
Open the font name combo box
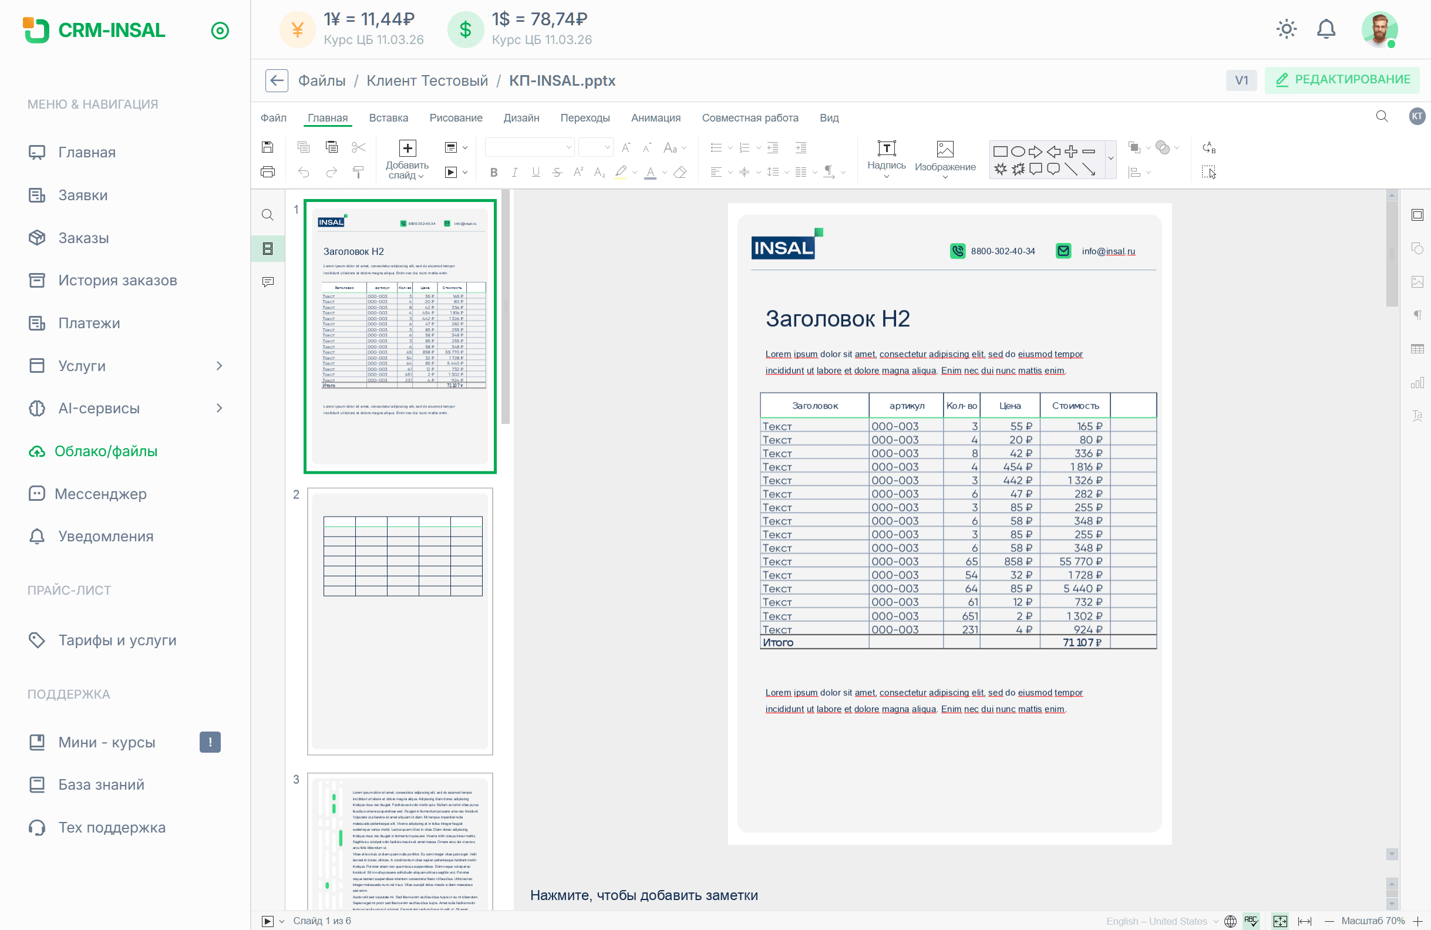tap(529, 147)
